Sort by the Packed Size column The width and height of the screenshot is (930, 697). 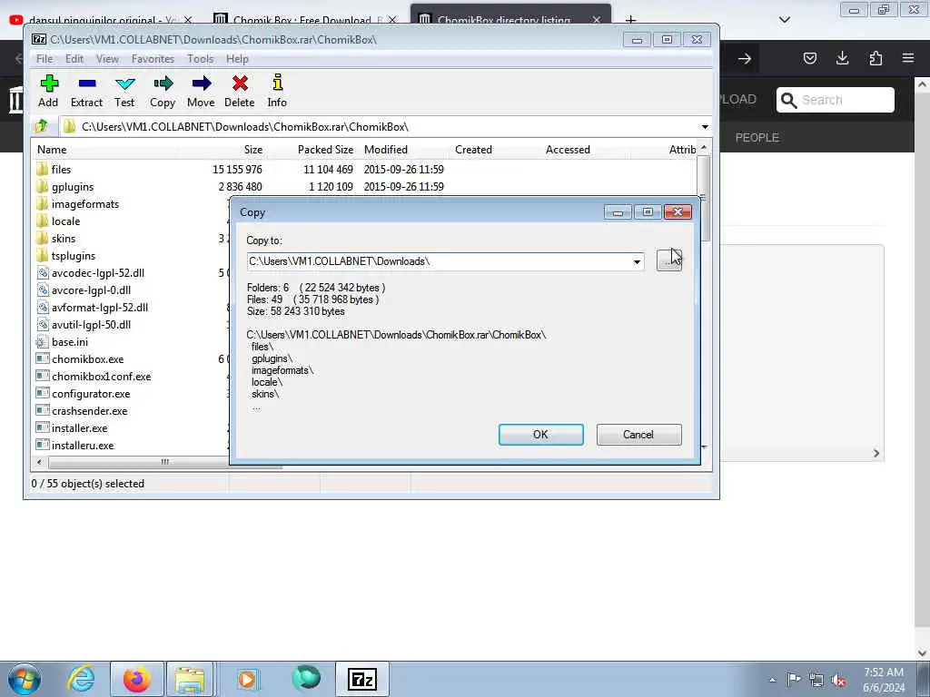[325, 150]
